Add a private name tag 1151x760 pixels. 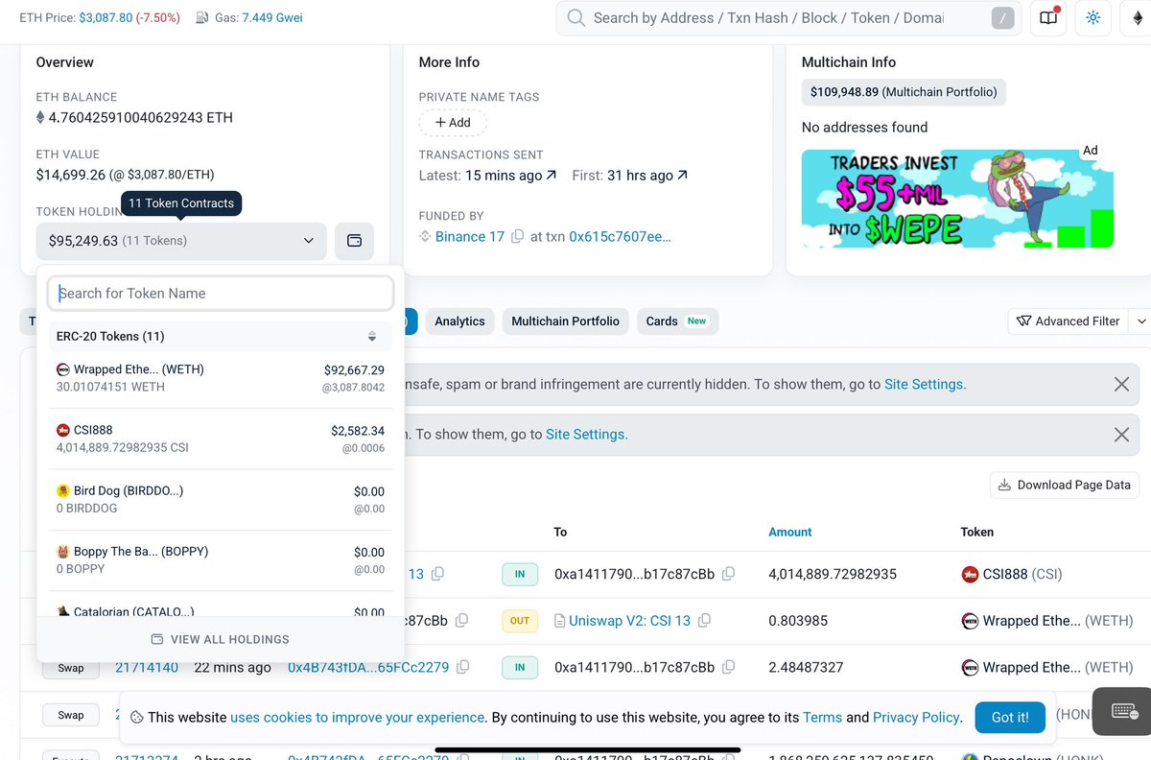click(x=453, y=123)
